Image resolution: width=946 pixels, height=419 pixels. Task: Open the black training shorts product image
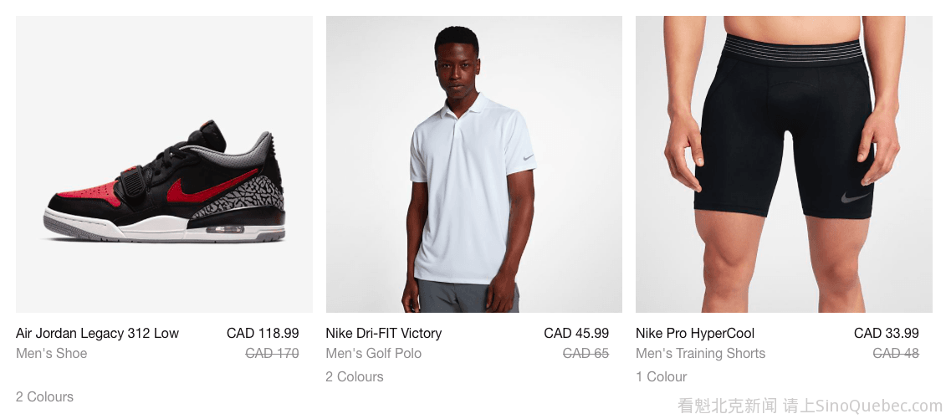click(784, 165)
